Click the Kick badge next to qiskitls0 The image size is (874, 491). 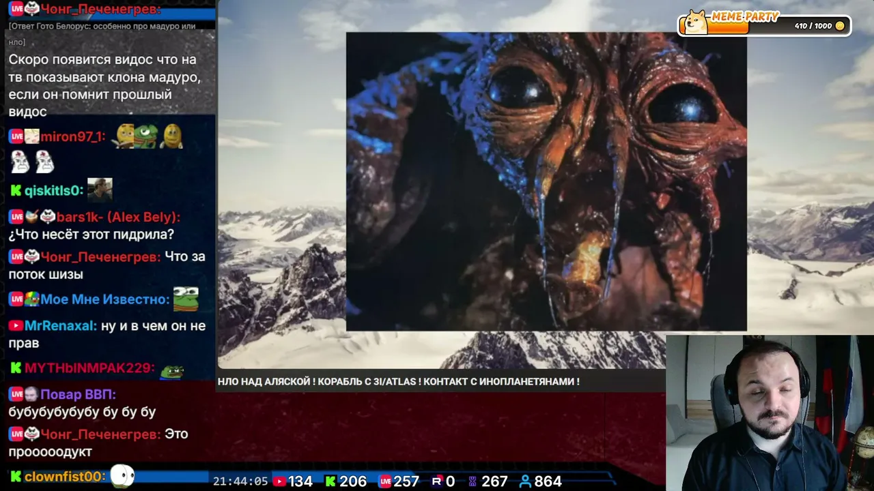16,191
